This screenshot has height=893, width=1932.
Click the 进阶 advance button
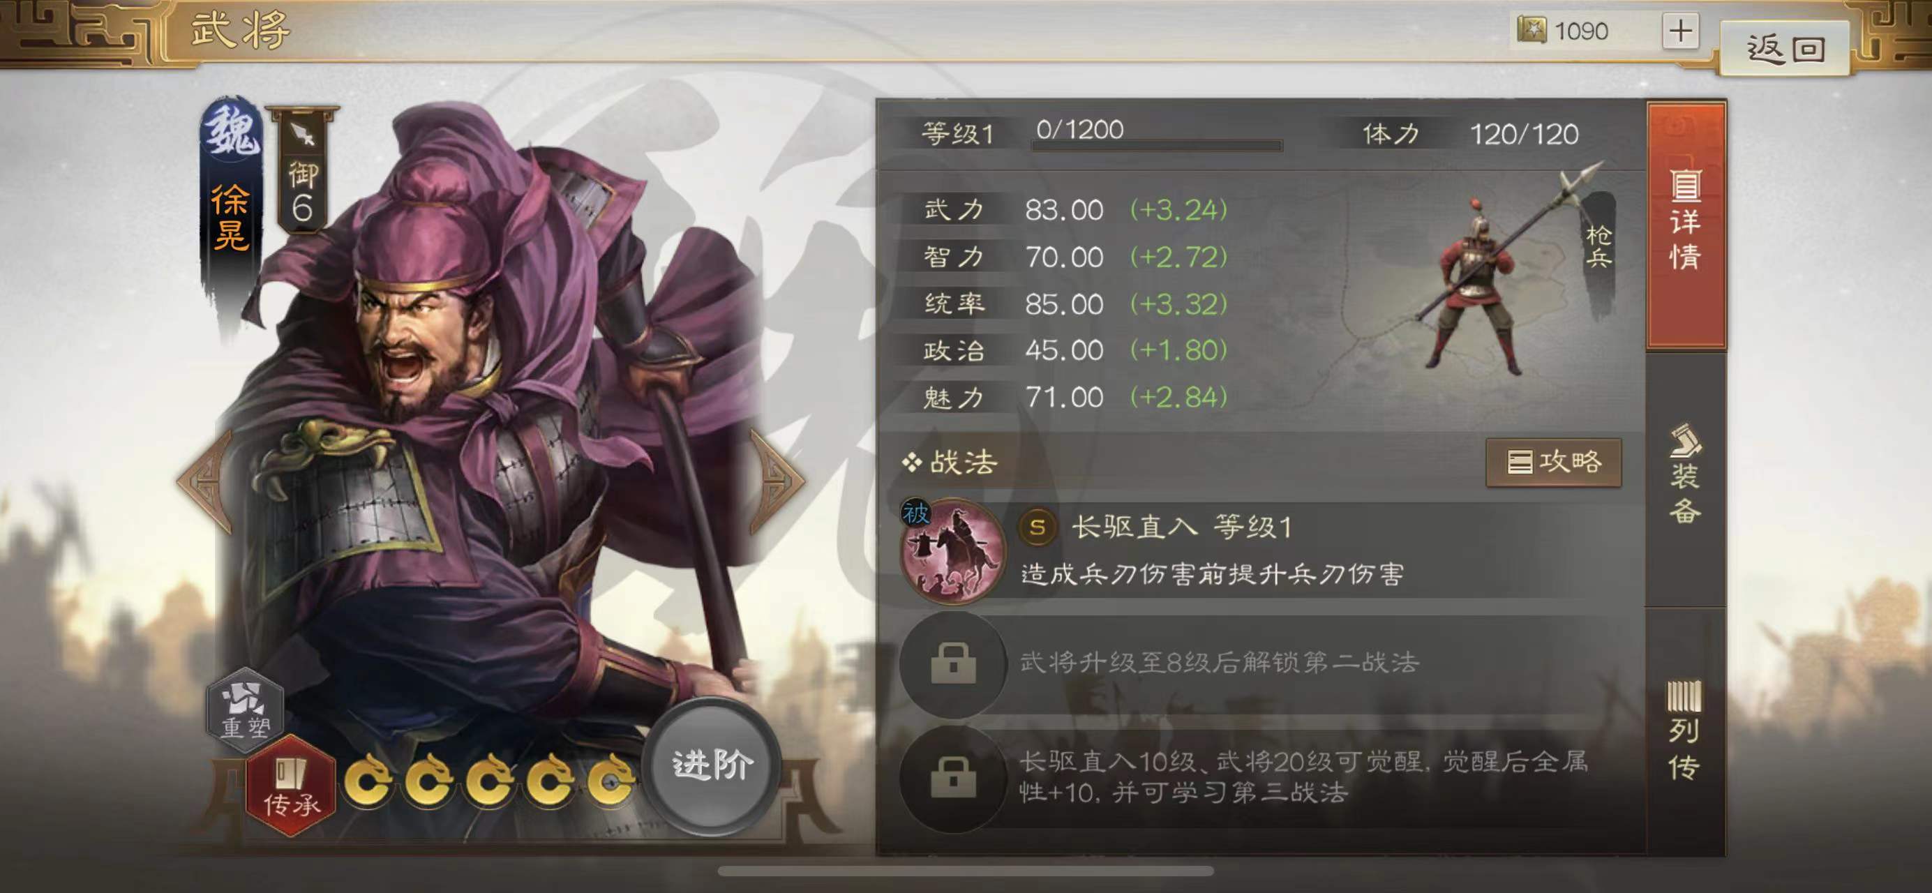click(711, 765)
